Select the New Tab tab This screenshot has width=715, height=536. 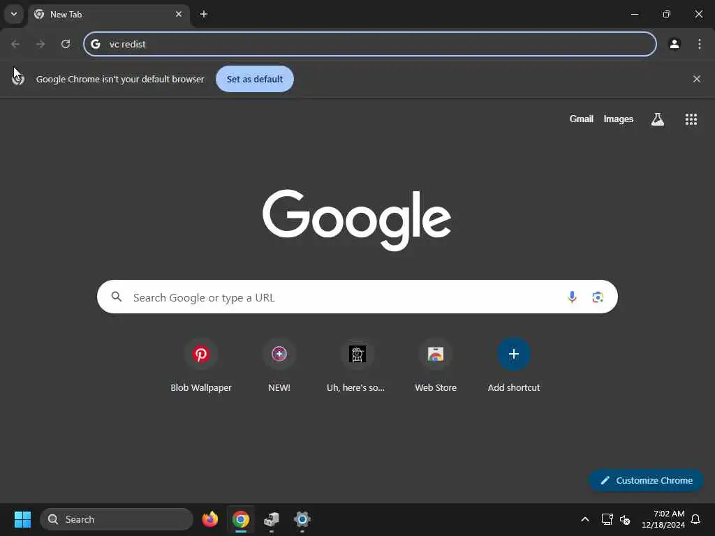click(110, 14)
